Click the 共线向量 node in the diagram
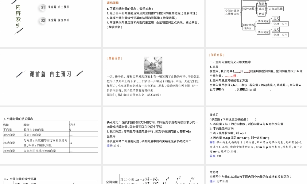Viewport: 307px width, 184px height. coord(264,21)
